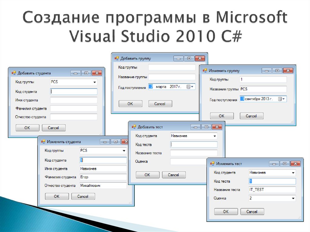Viewport: 310px width, 232px height.
Task: Click Отчество студента field with Михайлович
Action: tap(103, 185)
